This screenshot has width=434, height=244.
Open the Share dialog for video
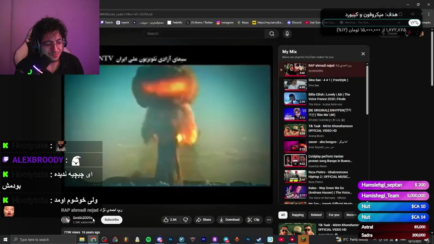tap(204, 220)
